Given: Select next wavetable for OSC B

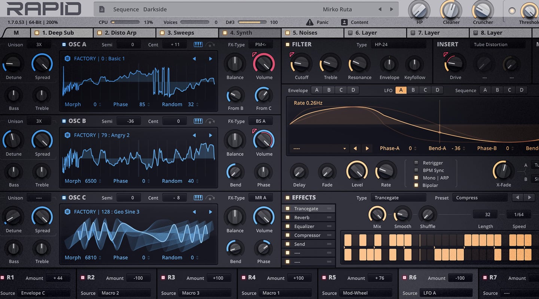Looking at the screenshot, I should (x=210, y=135).
